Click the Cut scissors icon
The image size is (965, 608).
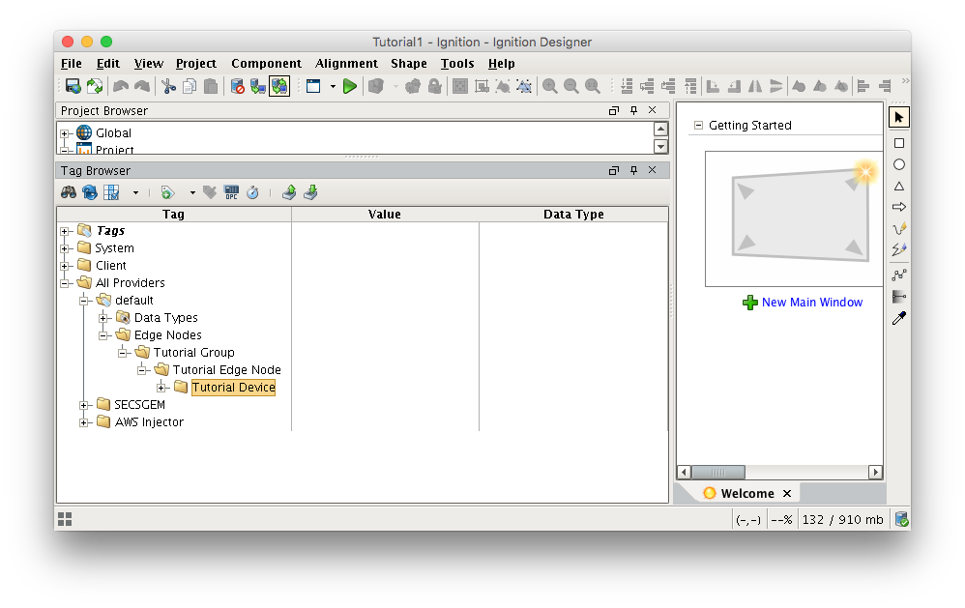pos(168,86)
